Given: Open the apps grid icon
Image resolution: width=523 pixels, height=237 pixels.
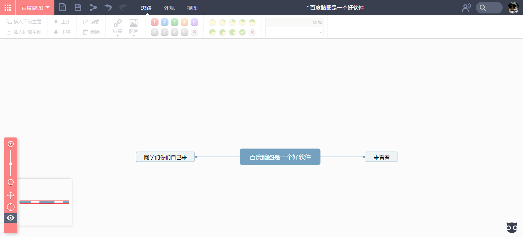Looking at the screenshot, I should pos(8,8).
